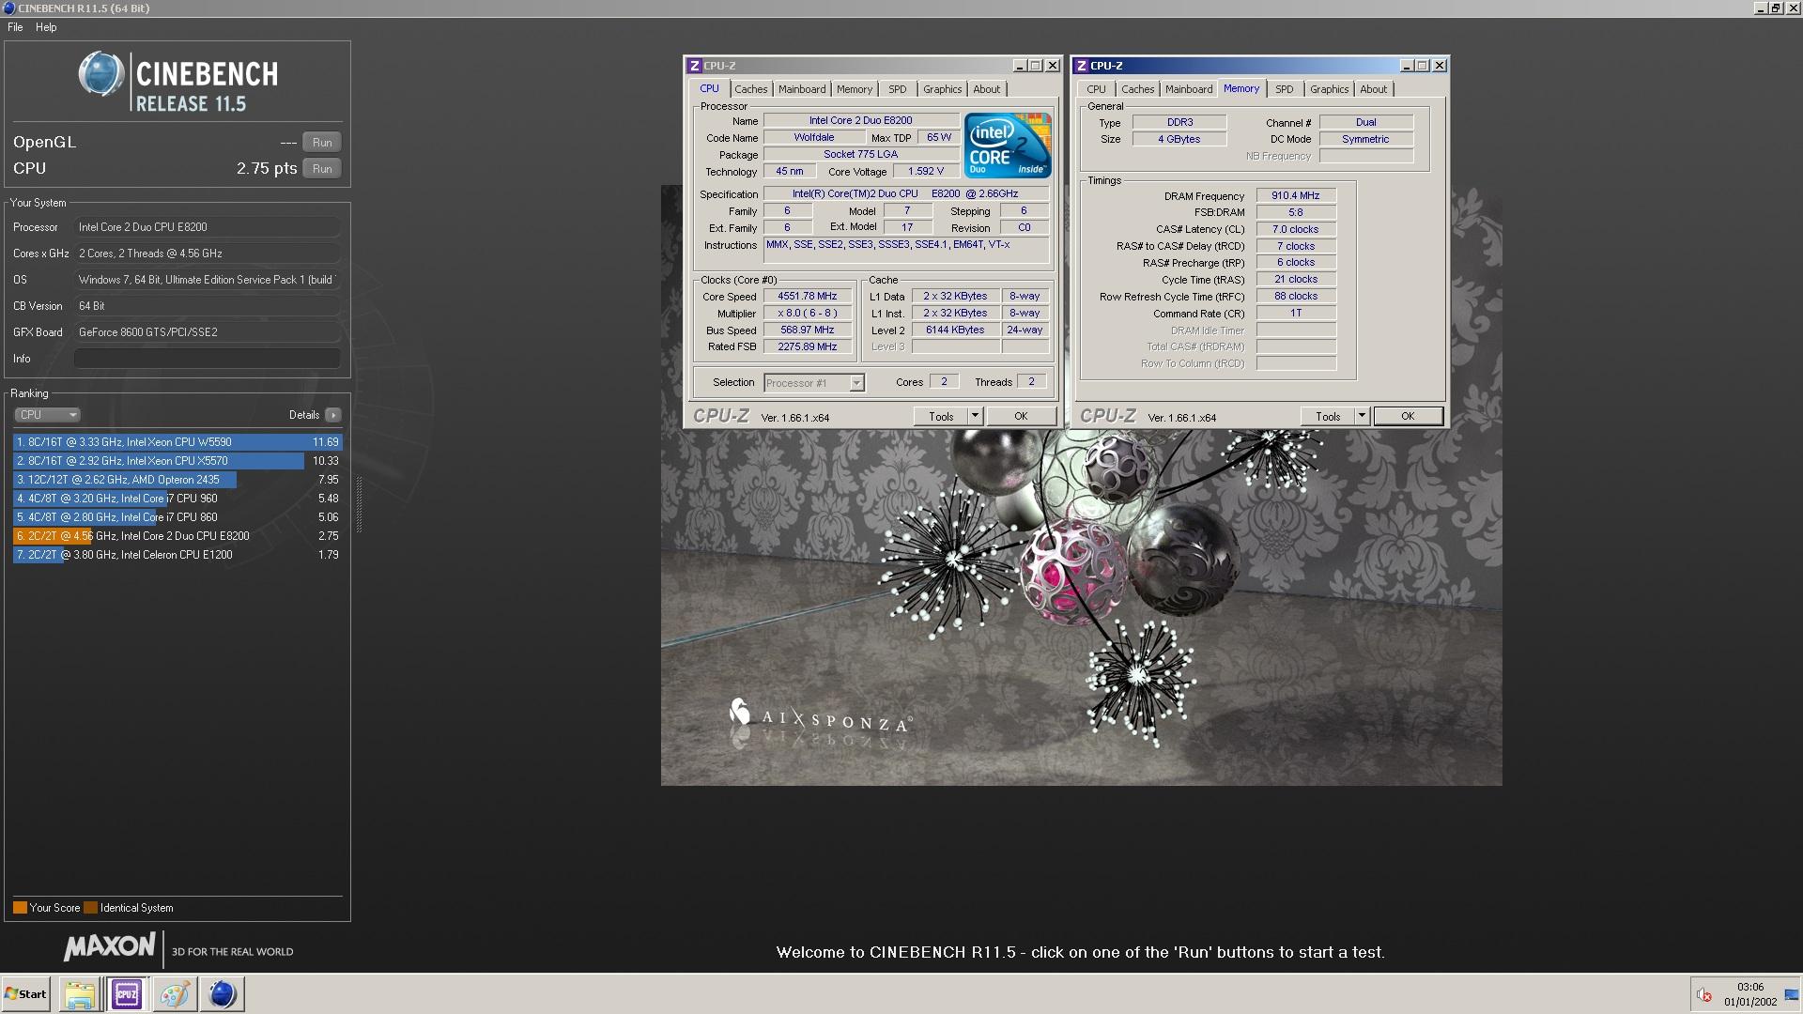Open the File menu
1803x1014 pixels.
click(15, 27)
